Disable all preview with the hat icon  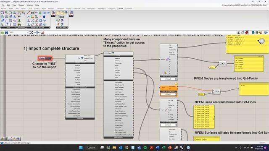point(239,32)
